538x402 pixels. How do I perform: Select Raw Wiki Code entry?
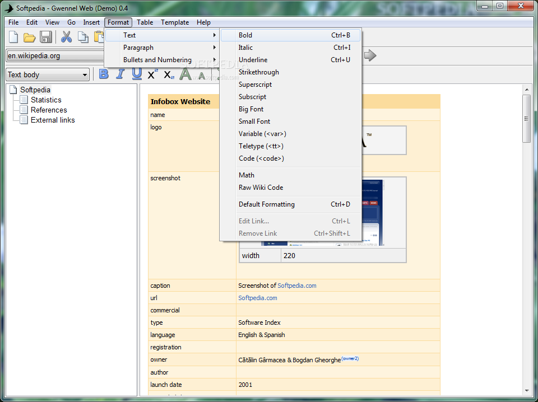click(291, 188)
